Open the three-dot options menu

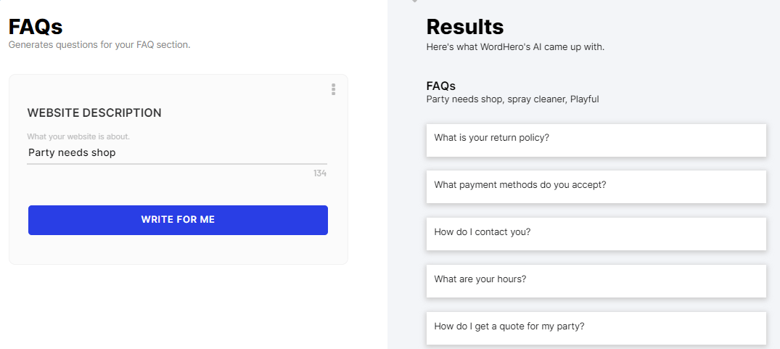click(x=333, y=89)
